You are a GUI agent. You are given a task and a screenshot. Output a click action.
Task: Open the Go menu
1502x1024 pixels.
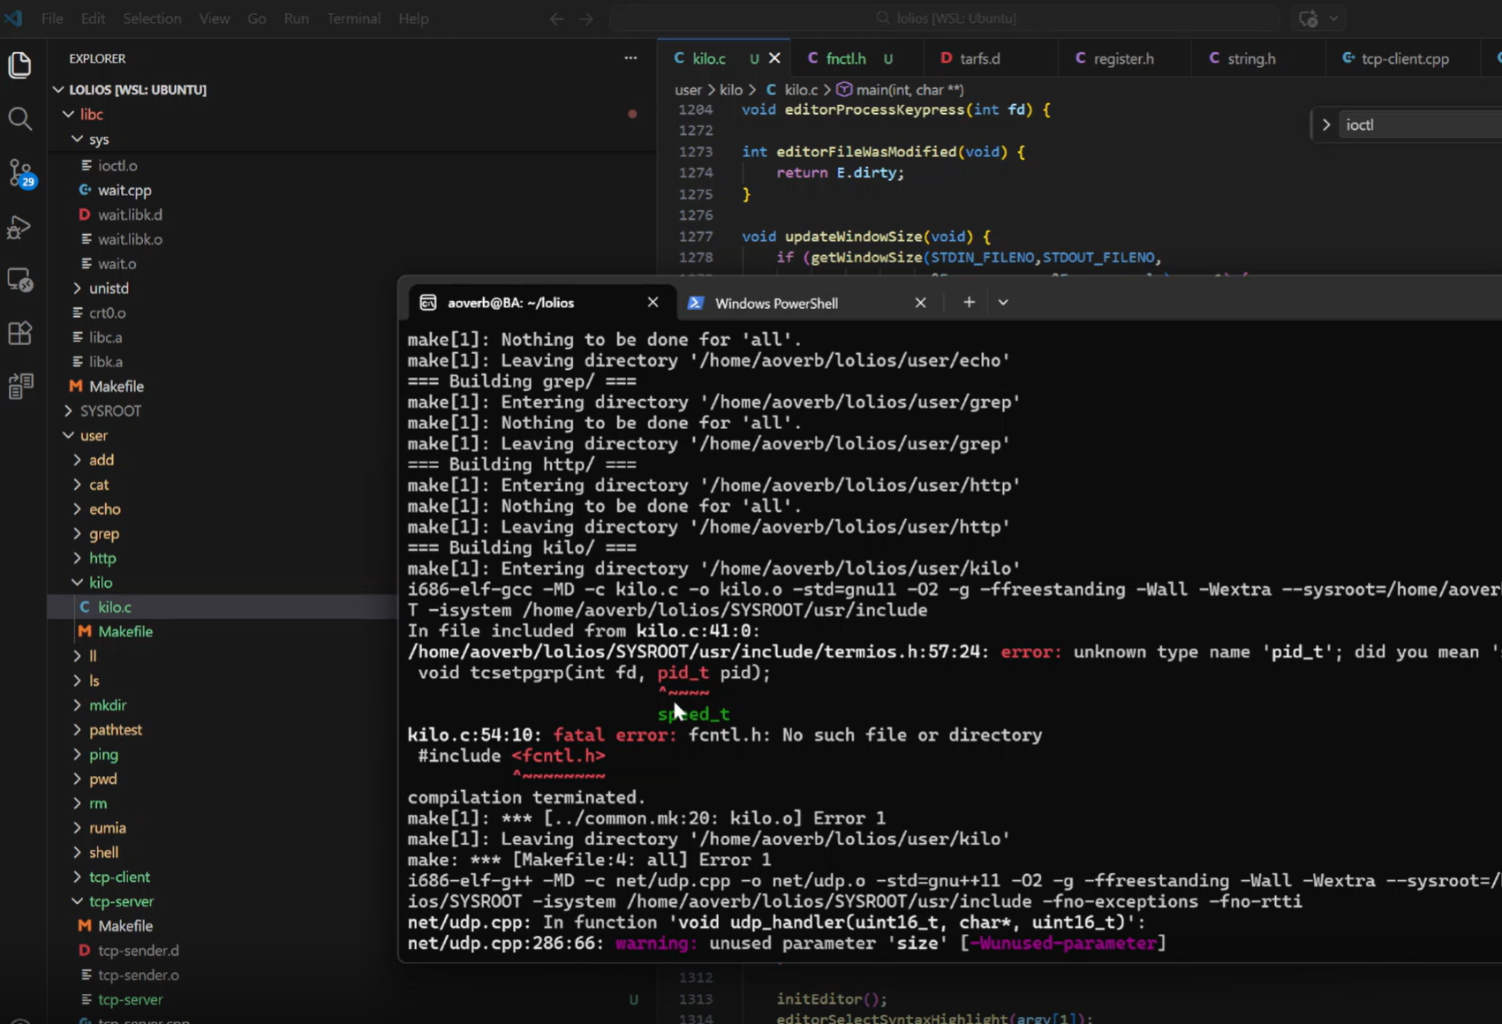[257, 19]
